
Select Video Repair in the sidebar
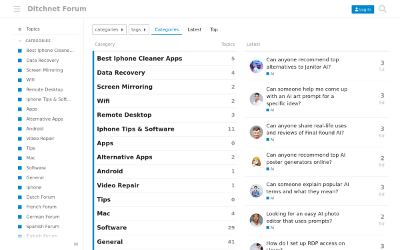click(x=40, y=139)
